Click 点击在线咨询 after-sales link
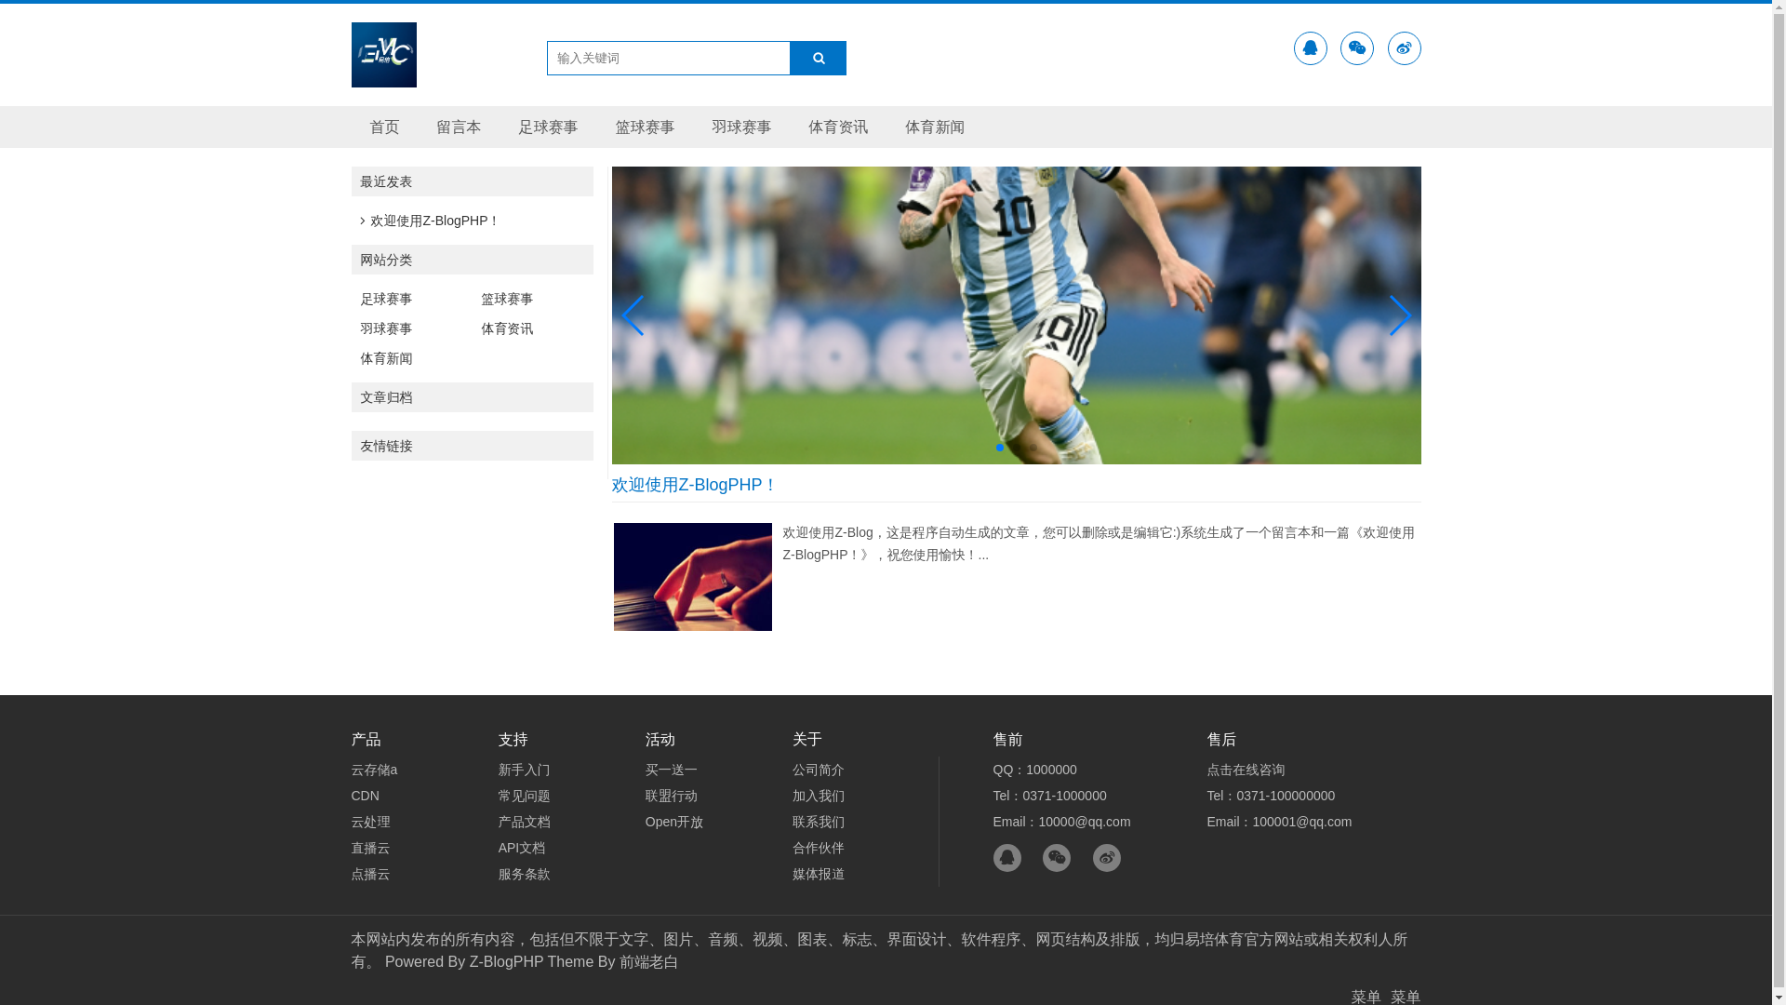This screenshot has width=1786, height=1005. [1246, 770]
